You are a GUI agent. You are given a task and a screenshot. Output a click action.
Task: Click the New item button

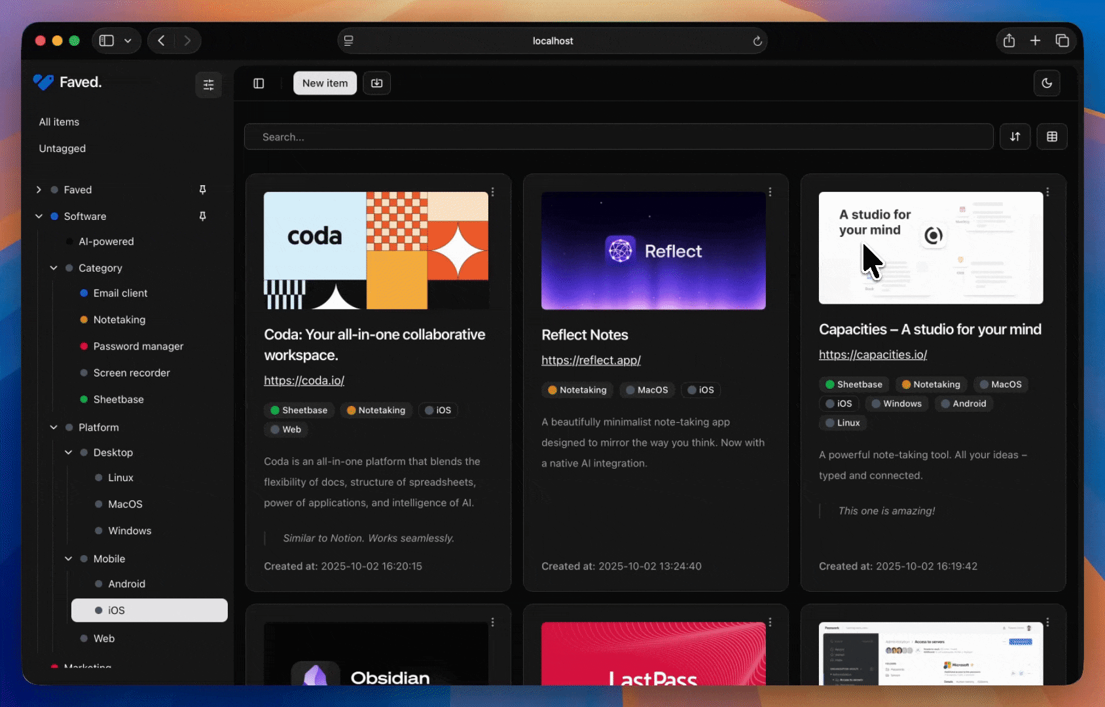pyautogui.click(x=325, y=83)
